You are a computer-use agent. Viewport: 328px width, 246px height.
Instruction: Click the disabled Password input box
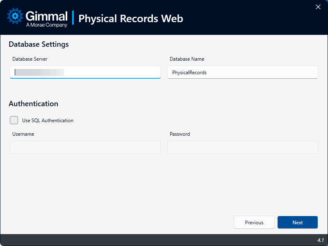pyautogui.click(x=242, y=147)
